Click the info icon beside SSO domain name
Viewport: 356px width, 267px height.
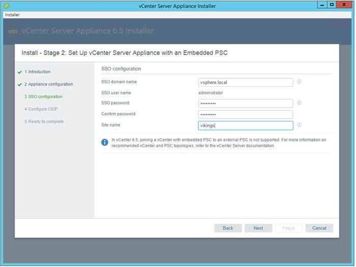(299, 82)
